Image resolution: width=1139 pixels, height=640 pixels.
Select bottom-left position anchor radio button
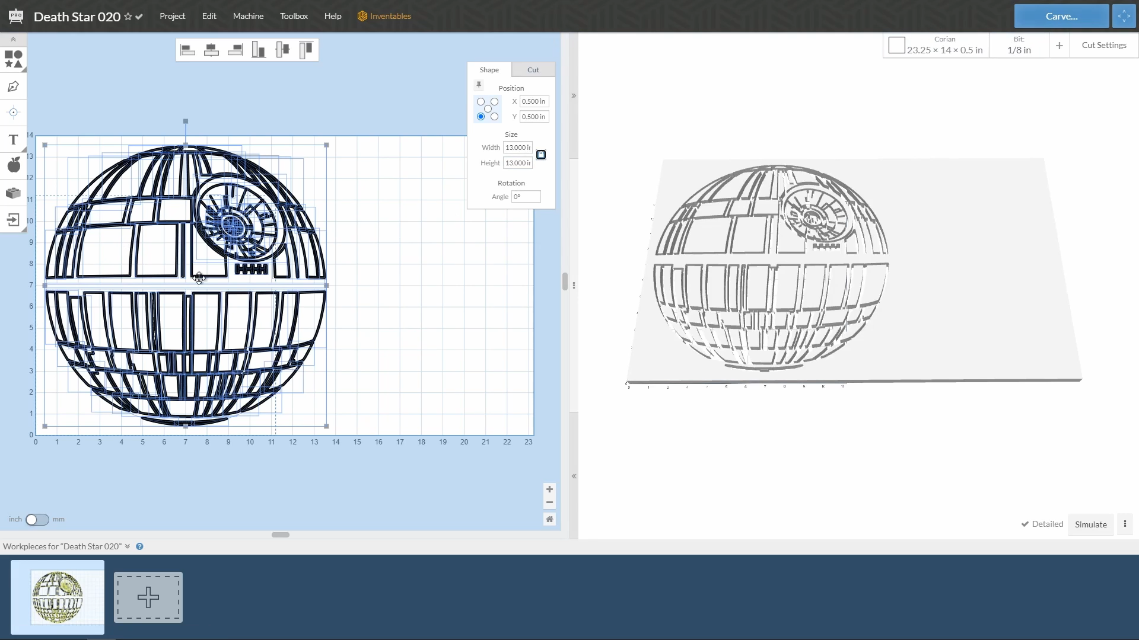coord(481,117)
